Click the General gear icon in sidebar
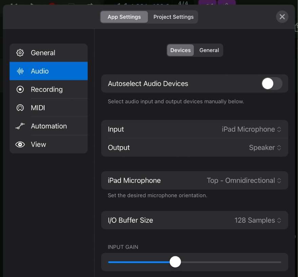This screenshot has width=298, height=277. click(x=20, y=53)
